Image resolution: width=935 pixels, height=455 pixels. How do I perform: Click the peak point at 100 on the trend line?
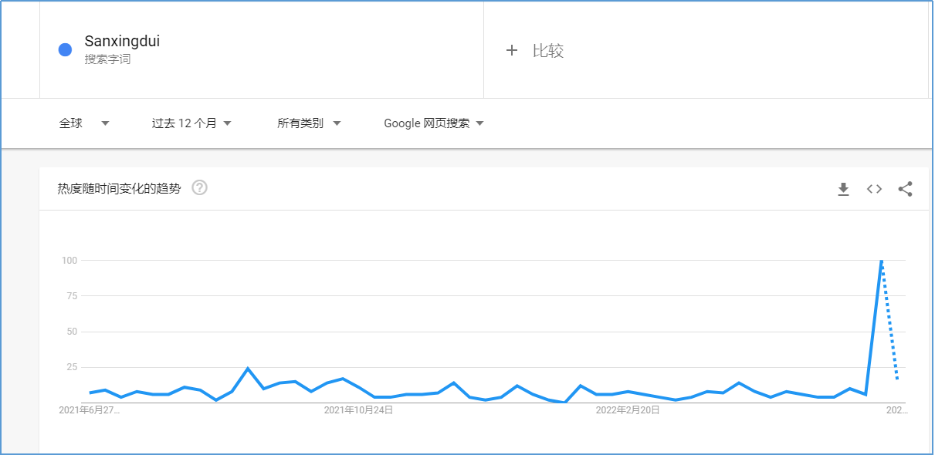[x=881, y=261]
